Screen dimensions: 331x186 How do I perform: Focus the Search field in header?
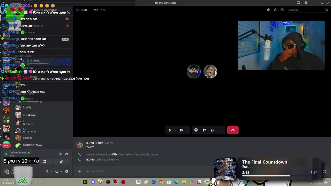click(x=308, y=10)
